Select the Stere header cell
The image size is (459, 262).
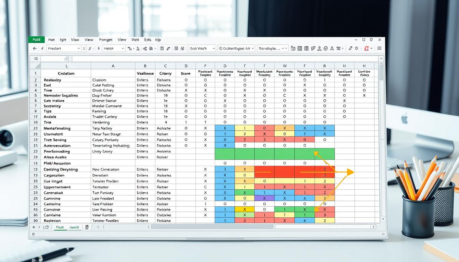point(186,73)
